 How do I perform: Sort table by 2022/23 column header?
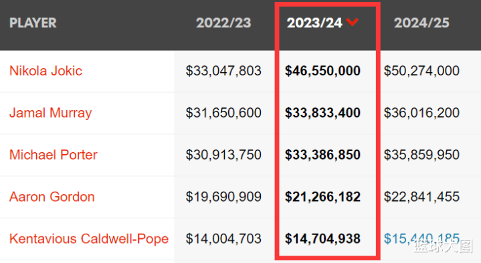point(223,23)
